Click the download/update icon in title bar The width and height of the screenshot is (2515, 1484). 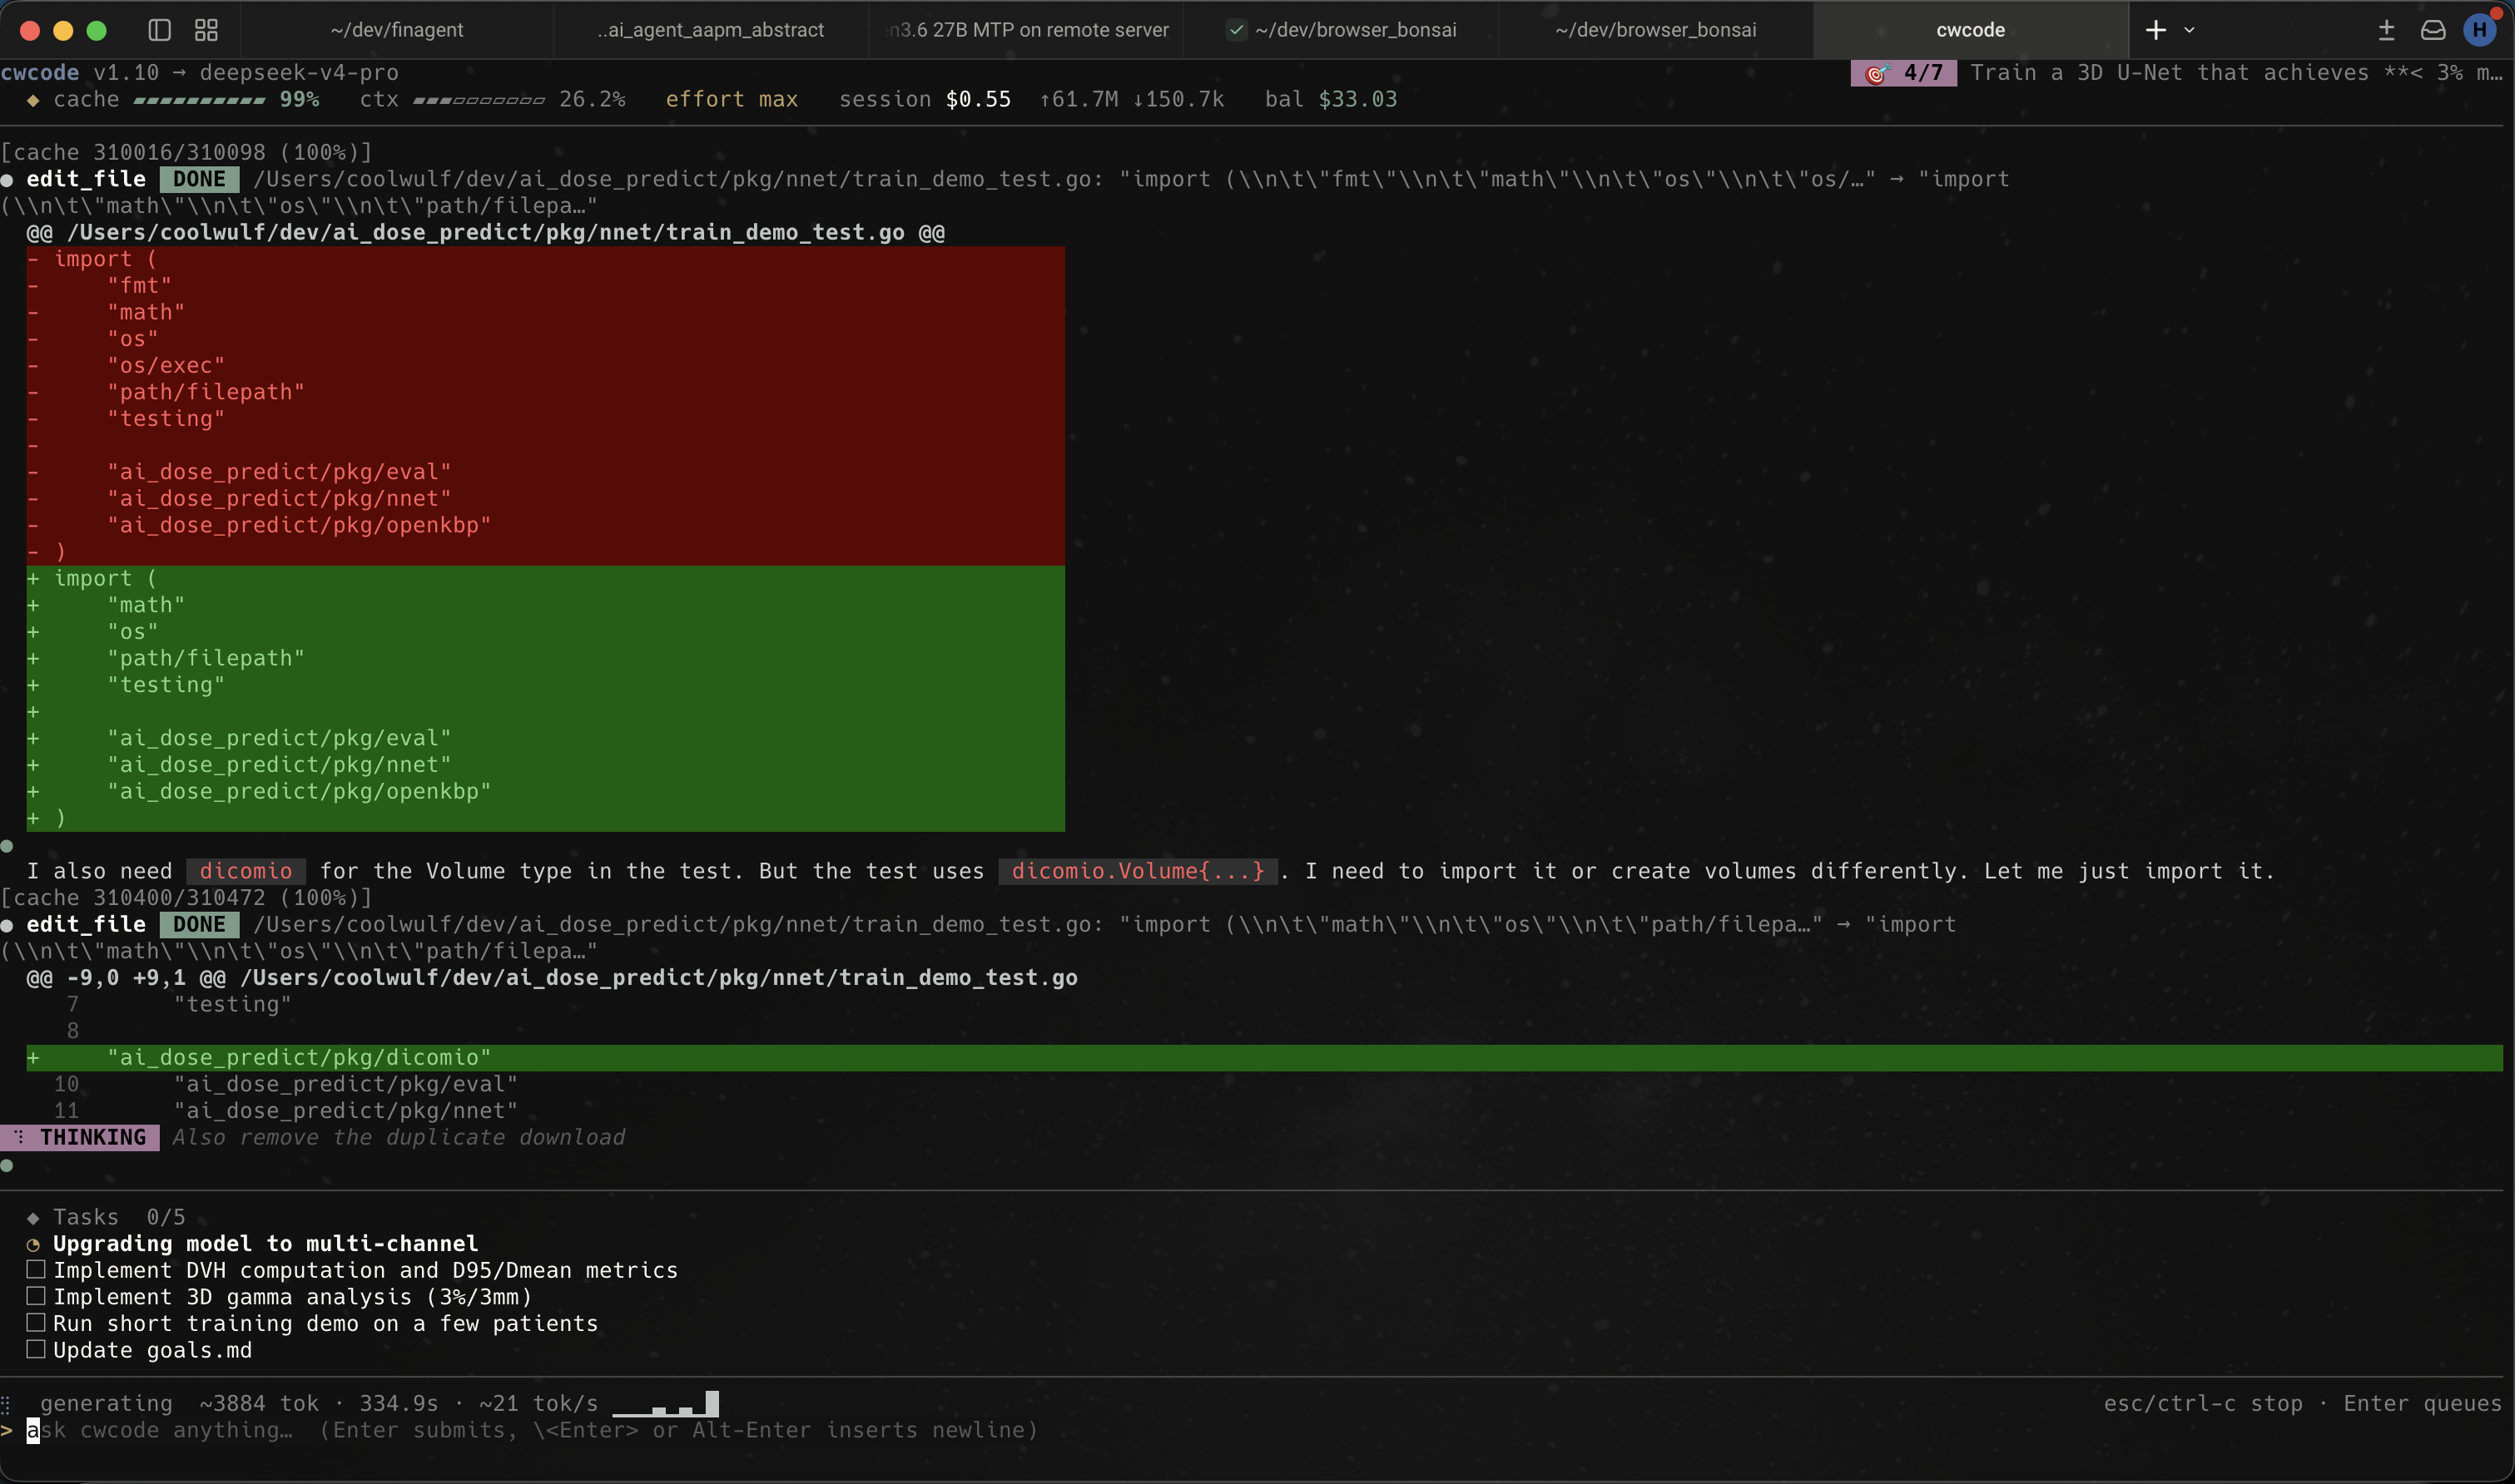2386,30
